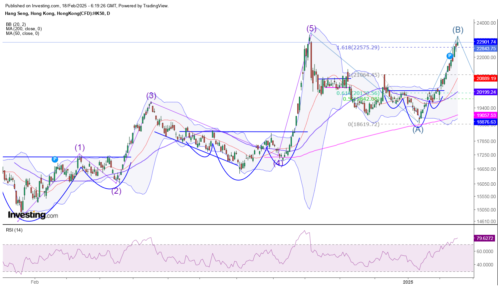The image size is (500, 287).
Task: Select the wave (5) label at peak
Action: tap(312, 29)
